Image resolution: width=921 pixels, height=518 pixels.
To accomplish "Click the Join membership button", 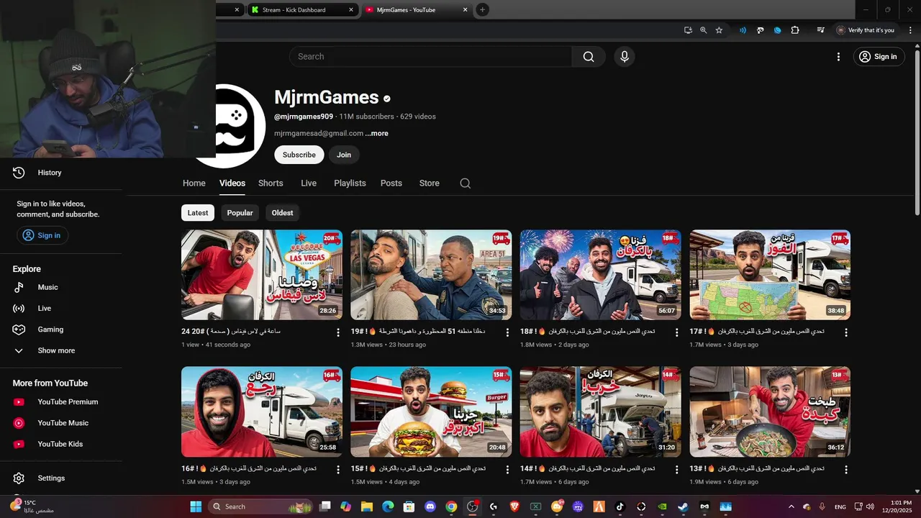I will click(344, 155).
